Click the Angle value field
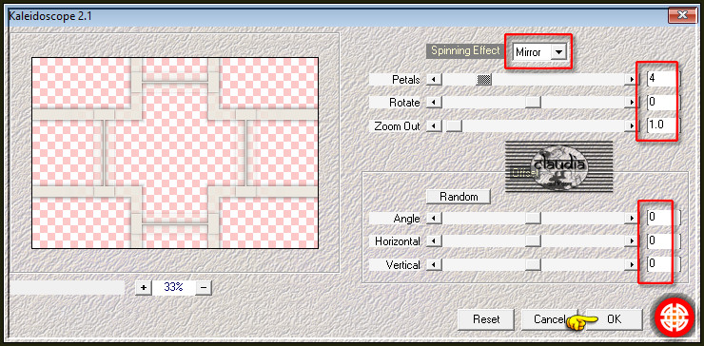 point(662,218)
